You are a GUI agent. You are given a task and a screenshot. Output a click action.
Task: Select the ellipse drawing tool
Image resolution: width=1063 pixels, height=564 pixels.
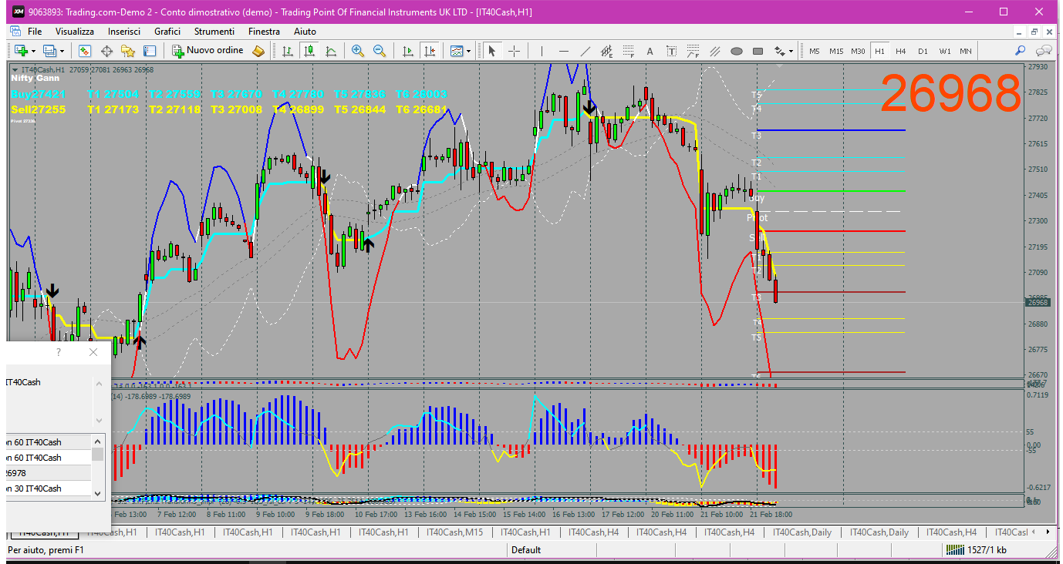[736, 51]
